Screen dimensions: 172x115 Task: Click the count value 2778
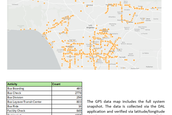click(x=78, y=93)
